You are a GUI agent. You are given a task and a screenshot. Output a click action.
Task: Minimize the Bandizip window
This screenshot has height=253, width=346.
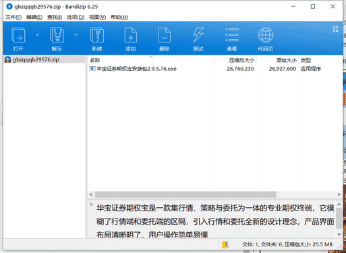[293, 7]
